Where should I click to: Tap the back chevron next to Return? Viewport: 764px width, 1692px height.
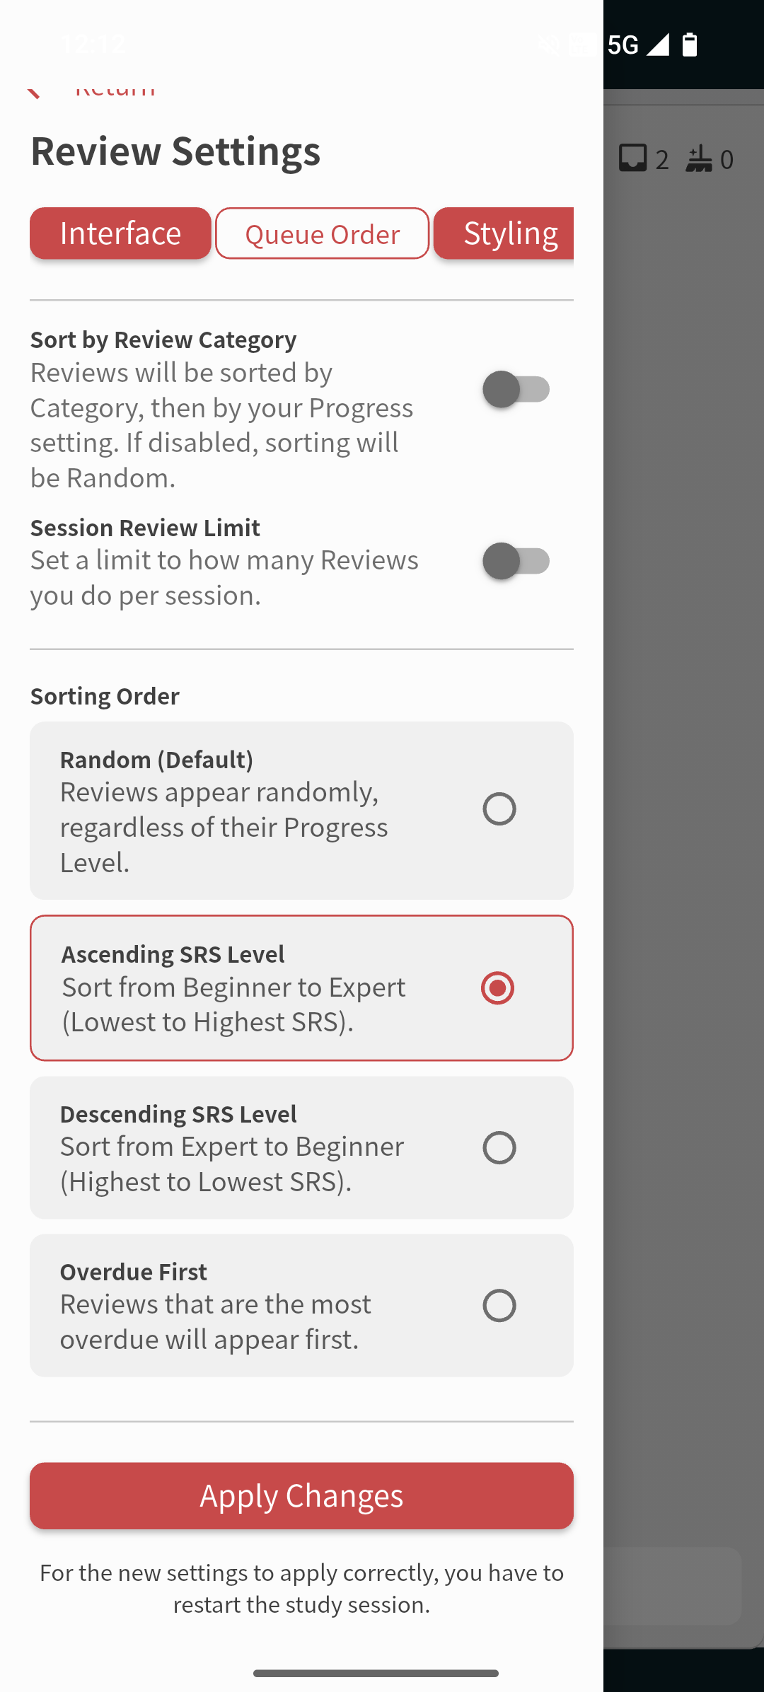pos(33,91)
